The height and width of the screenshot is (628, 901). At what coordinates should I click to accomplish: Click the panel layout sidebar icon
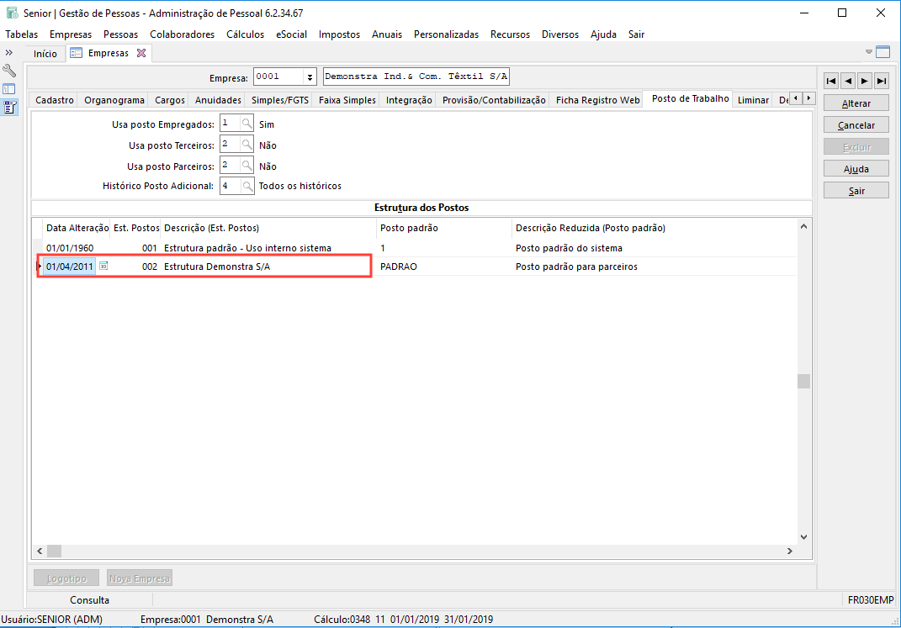coord(9,89)
